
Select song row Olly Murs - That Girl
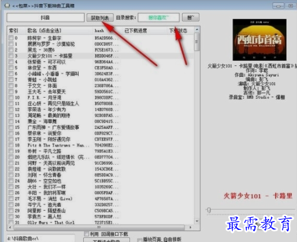100,222
